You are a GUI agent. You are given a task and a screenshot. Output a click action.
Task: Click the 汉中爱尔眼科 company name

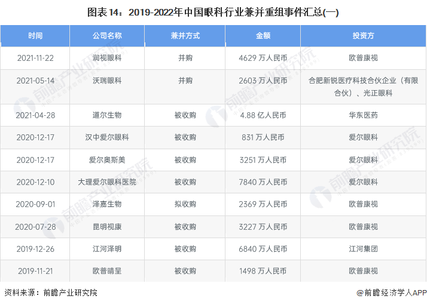pos(107,137)
